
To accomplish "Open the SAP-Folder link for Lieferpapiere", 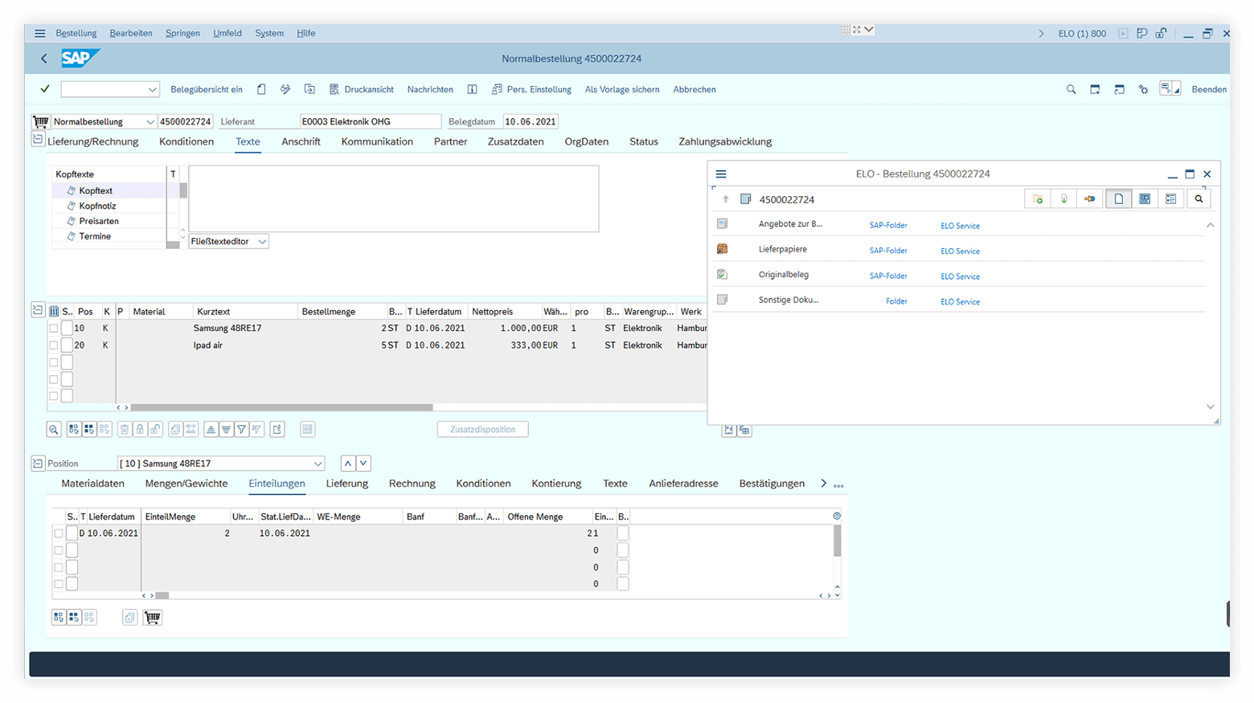I will 887,251.
